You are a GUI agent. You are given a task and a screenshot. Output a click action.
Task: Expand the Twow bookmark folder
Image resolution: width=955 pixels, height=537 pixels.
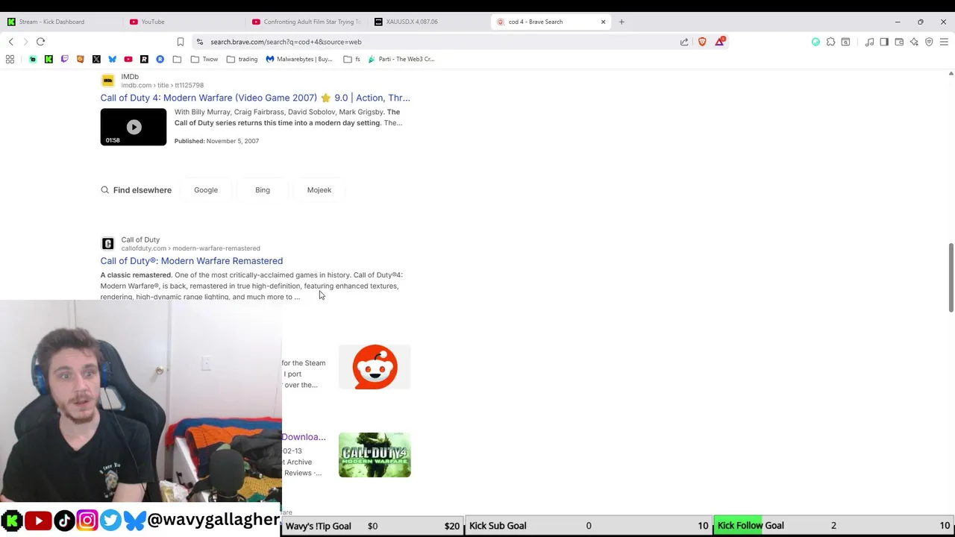click(204, 59)
